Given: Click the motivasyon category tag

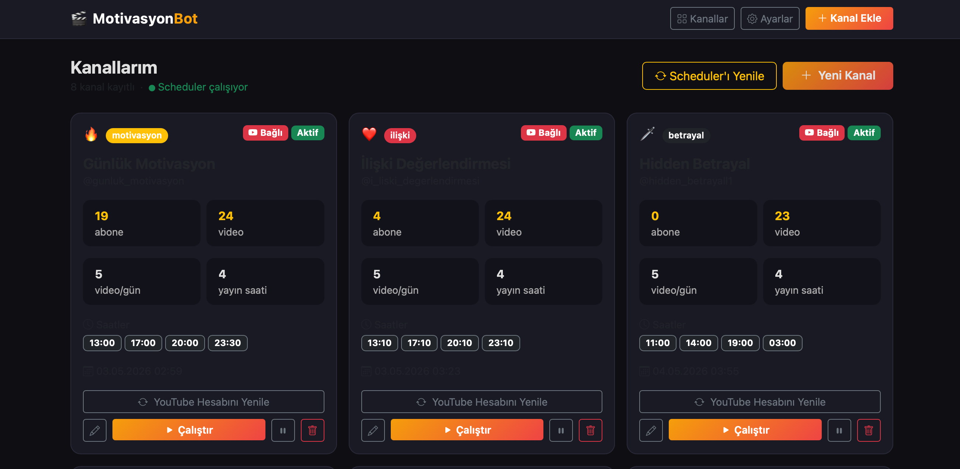Looking at the screenshot, I should coord(137,135).
